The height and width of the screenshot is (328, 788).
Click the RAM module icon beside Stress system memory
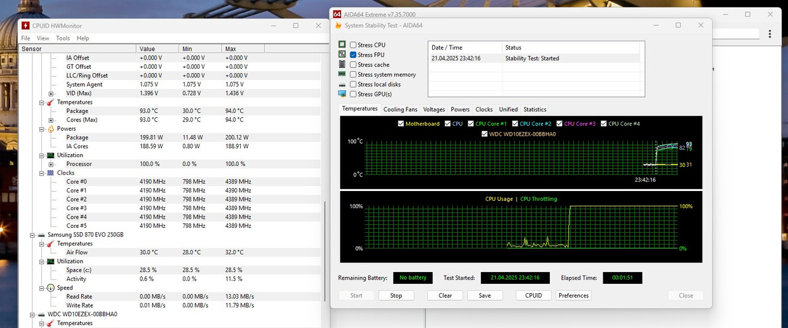tap(342, 74)
